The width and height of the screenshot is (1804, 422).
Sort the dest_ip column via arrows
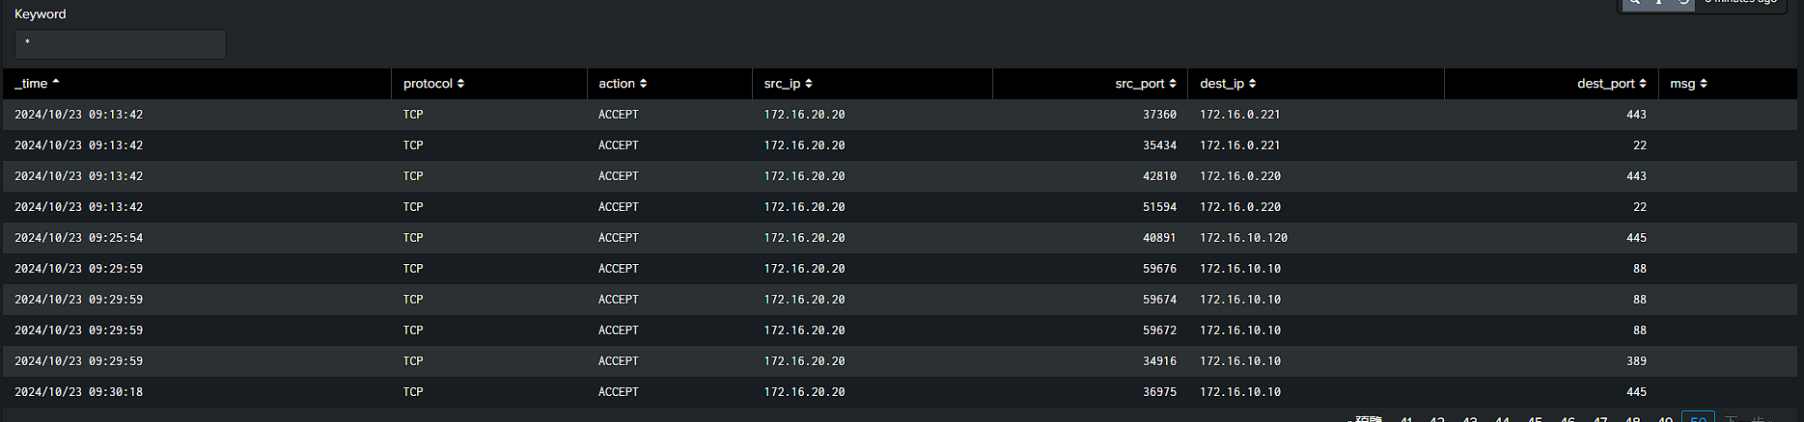1252,84
